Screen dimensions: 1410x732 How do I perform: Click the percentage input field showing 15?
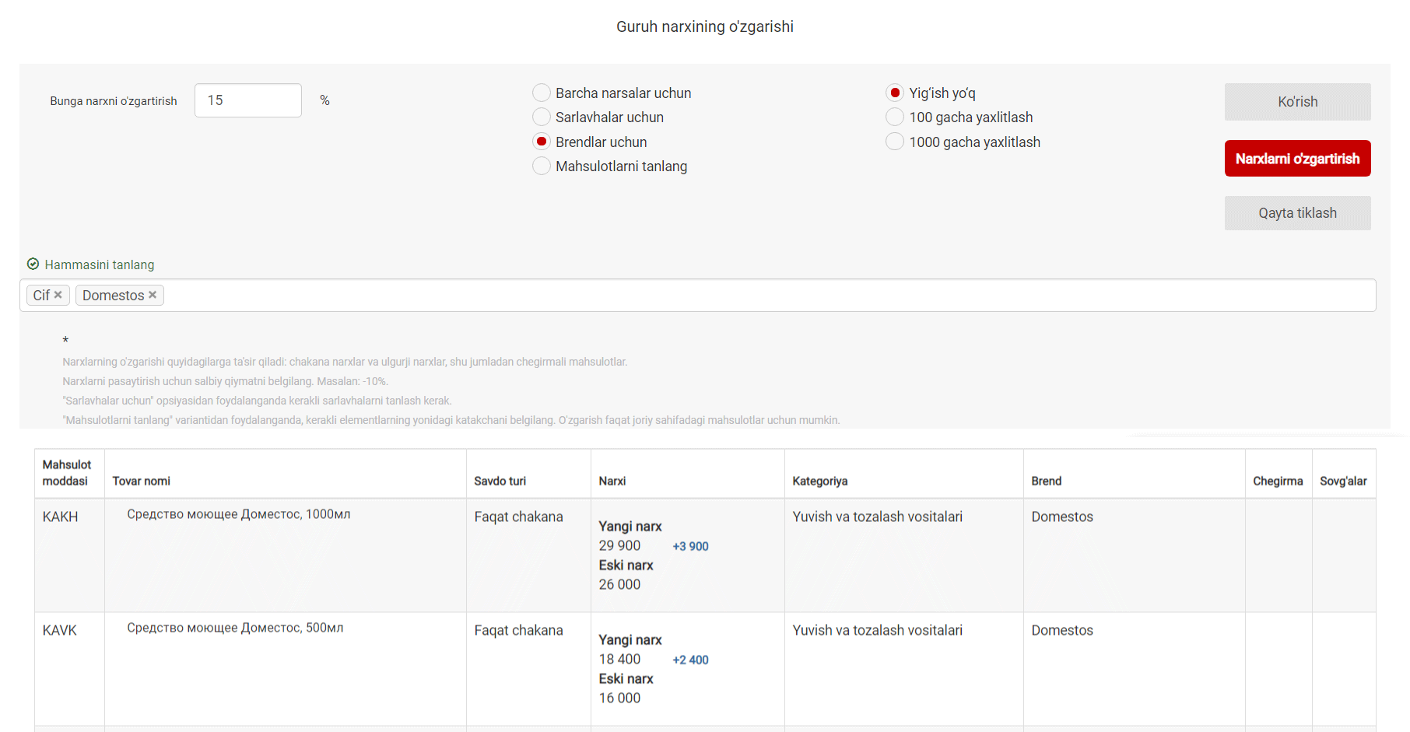coord(248,100)
